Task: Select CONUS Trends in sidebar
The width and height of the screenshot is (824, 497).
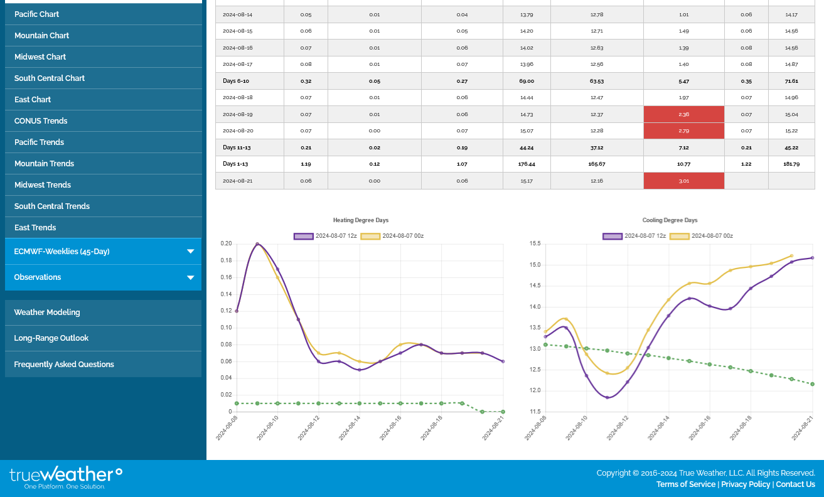Action: pos(41,121)
